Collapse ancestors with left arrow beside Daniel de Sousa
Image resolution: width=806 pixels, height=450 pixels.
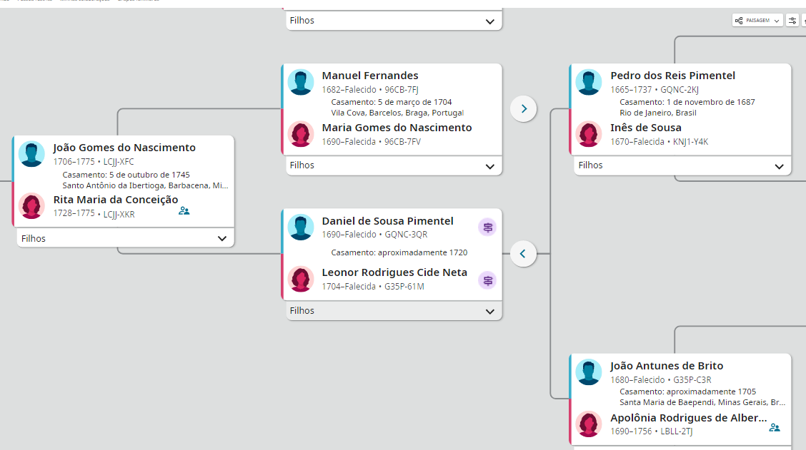tap(524, 254)
